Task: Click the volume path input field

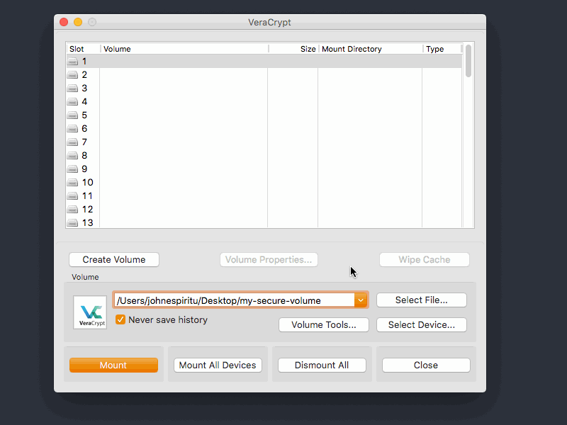Action: pyautogui.click(x=235, y=300)
